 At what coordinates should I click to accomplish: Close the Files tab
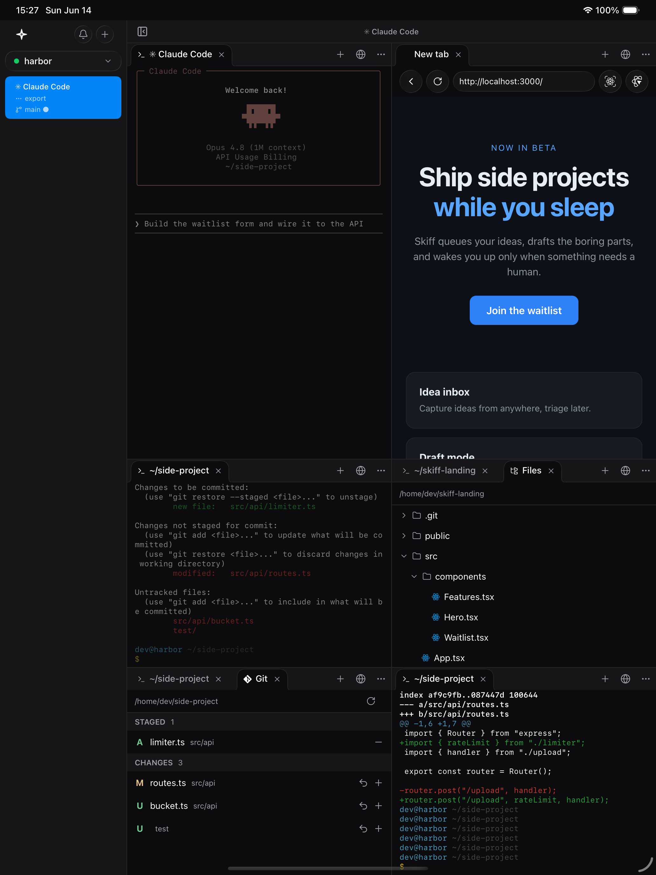(551, 471)
